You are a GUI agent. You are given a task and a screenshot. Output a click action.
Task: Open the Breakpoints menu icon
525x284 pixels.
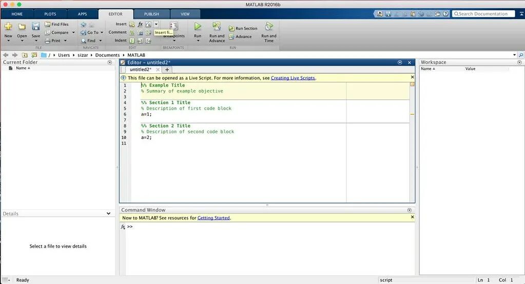click(174, 27)
